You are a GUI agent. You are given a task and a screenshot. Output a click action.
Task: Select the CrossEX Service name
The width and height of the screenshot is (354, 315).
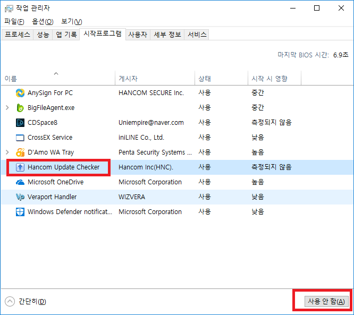point(50,138)
